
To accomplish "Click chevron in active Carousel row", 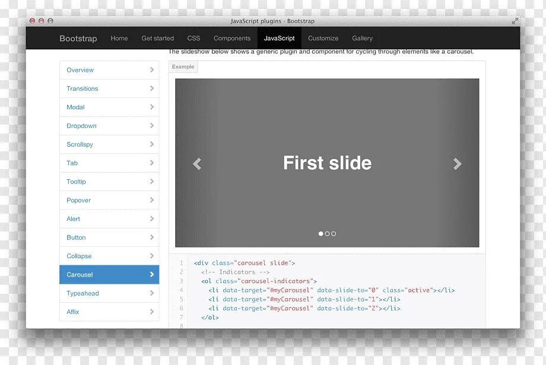I will pos(152,274).
